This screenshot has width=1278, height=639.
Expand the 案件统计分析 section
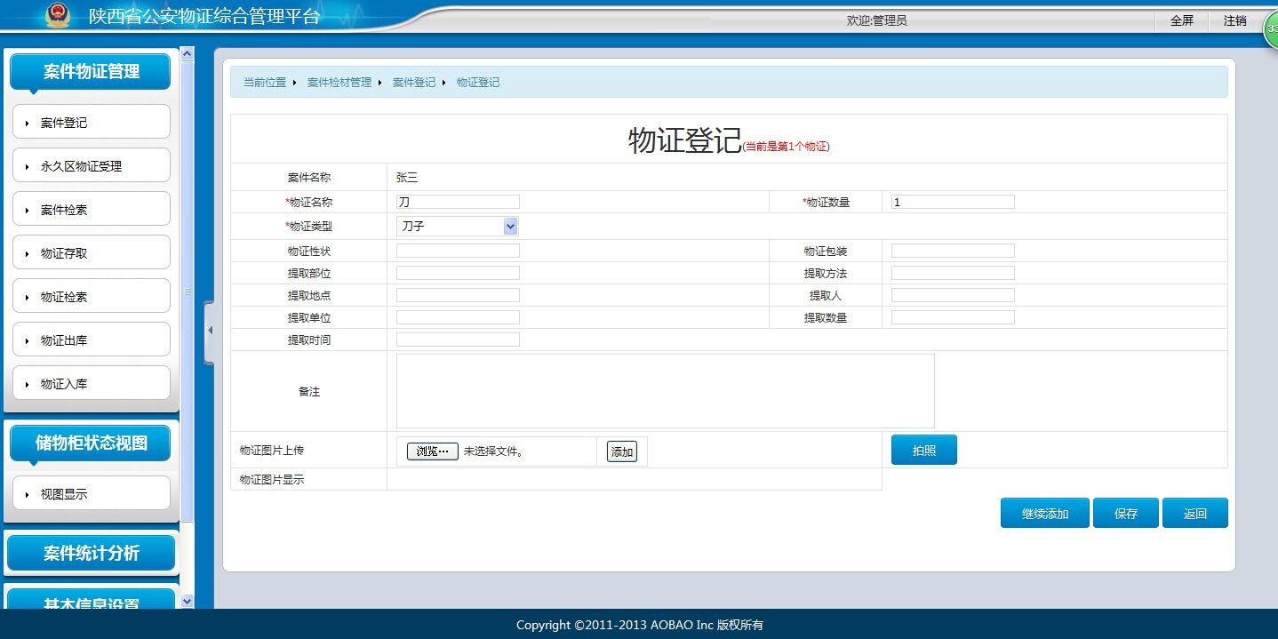pos(92,553)
